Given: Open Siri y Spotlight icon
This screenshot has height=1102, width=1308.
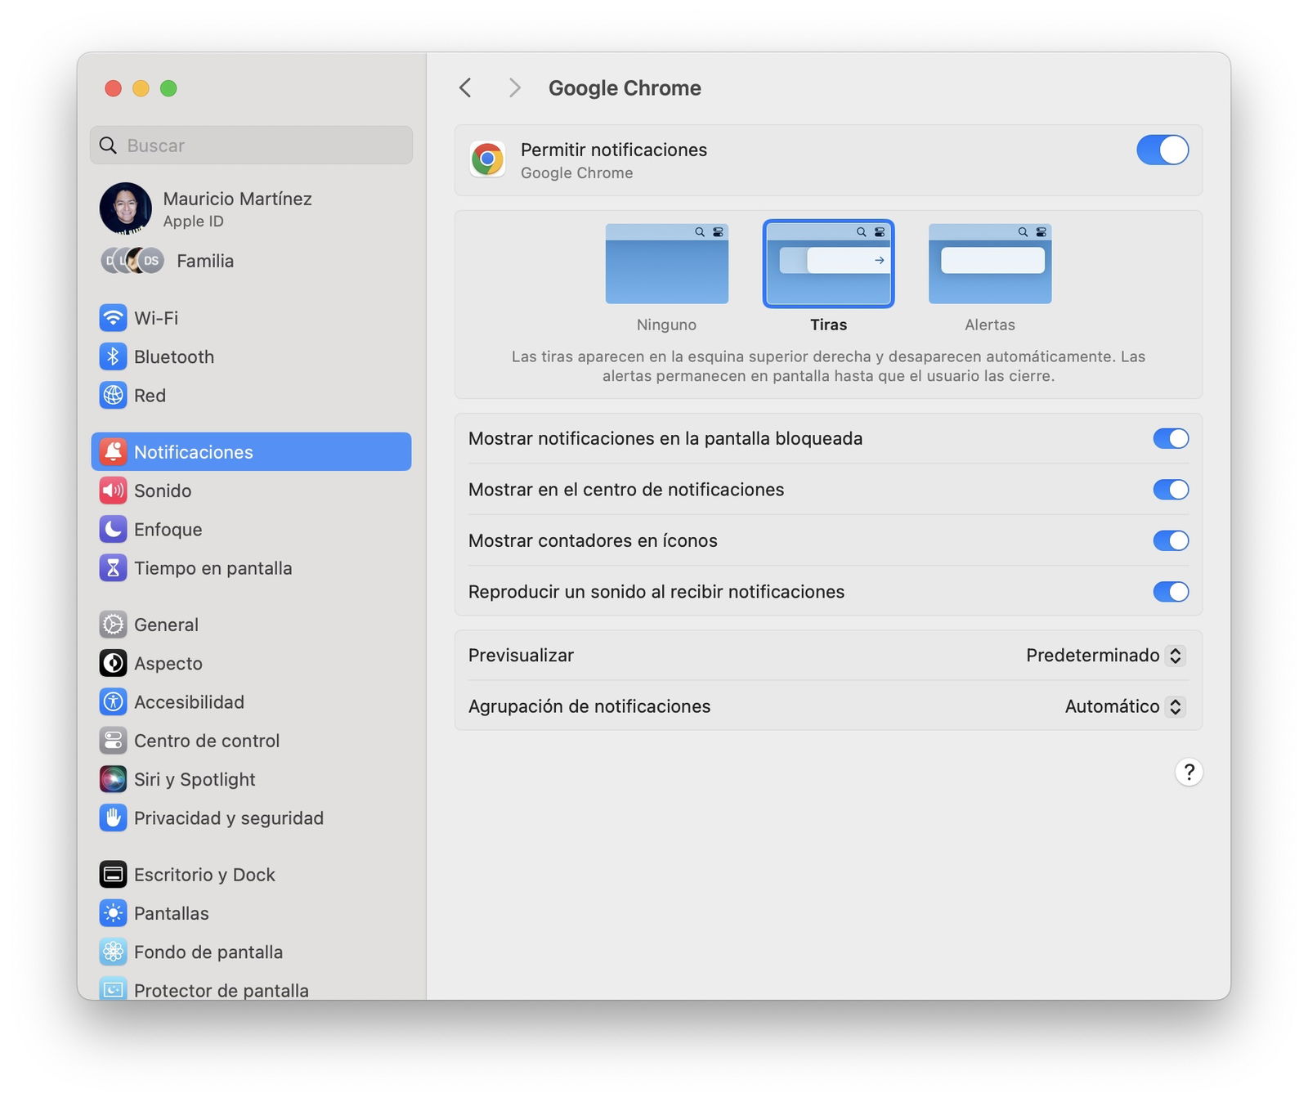Looking at the screenshot, I should pos(113,779).
